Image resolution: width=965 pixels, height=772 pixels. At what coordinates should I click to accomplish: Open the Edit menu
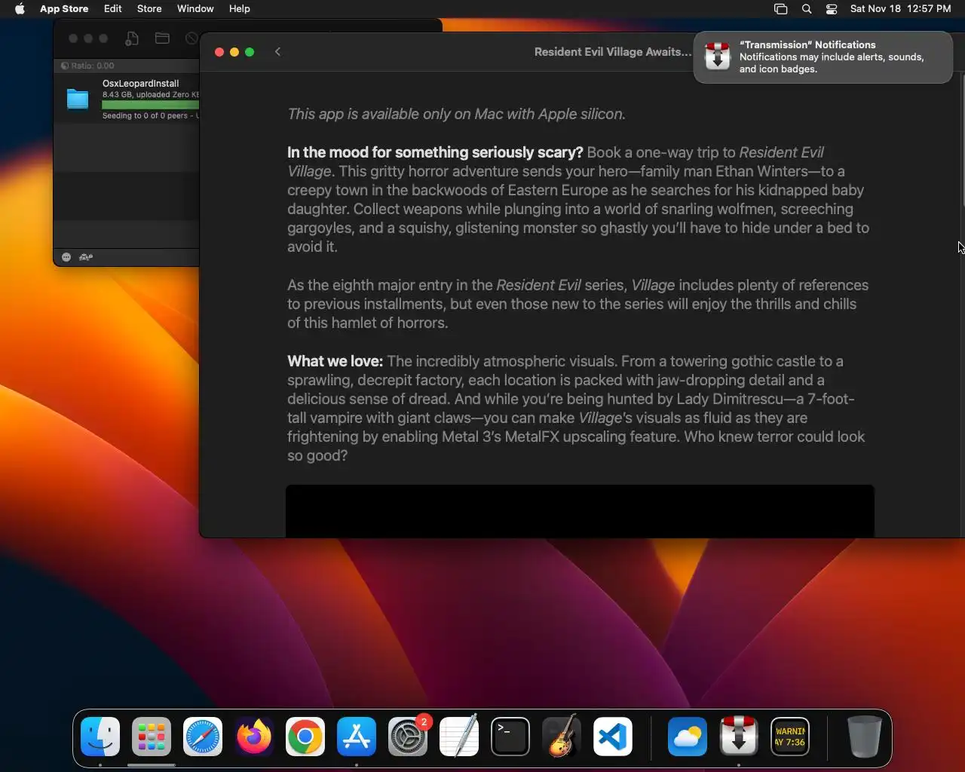pos(113,9)
